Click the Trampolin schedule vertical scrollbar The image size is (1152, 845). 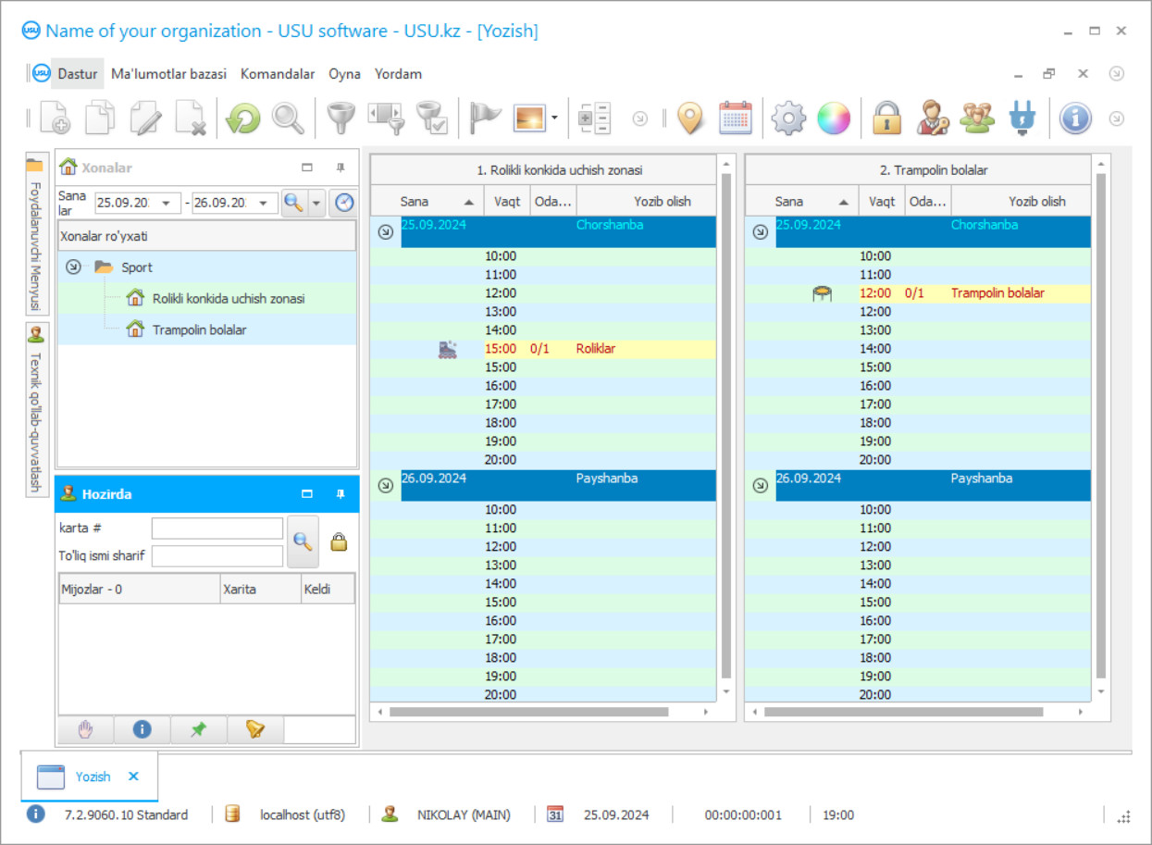1100,426
